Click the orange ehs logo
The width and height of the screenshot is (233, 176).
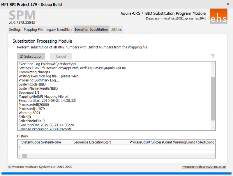pos(219,16)
